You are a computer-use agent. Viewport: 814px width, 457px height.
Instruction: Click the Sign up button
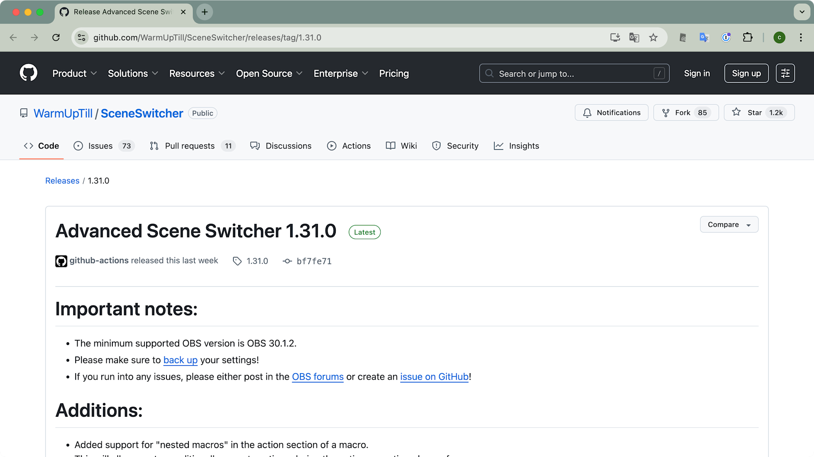(746, 73)
